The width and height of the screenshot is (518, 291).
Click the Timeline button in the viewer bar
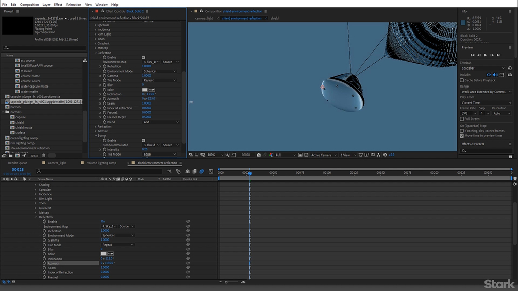(372, 155)
